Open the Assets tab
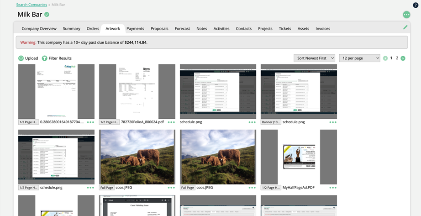The width and height of the screenshot is (421, 216). (303, 28)
